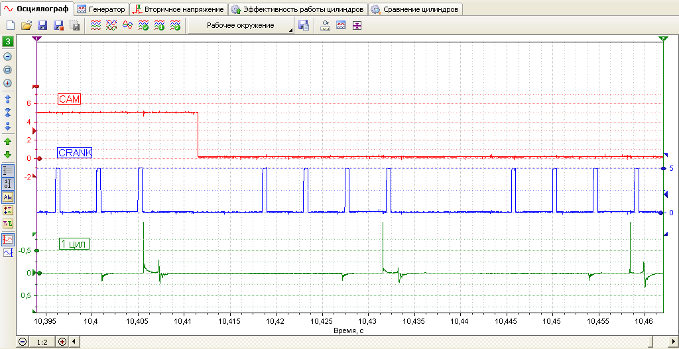Click the green channel zero-level dot marker

pos(39,273)
